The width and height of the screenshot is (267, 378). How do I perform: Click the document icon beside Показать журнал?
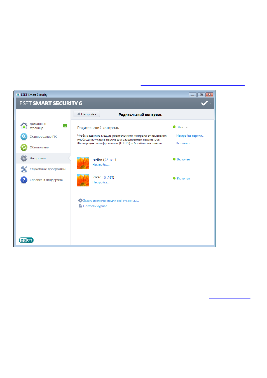(80, 206)
